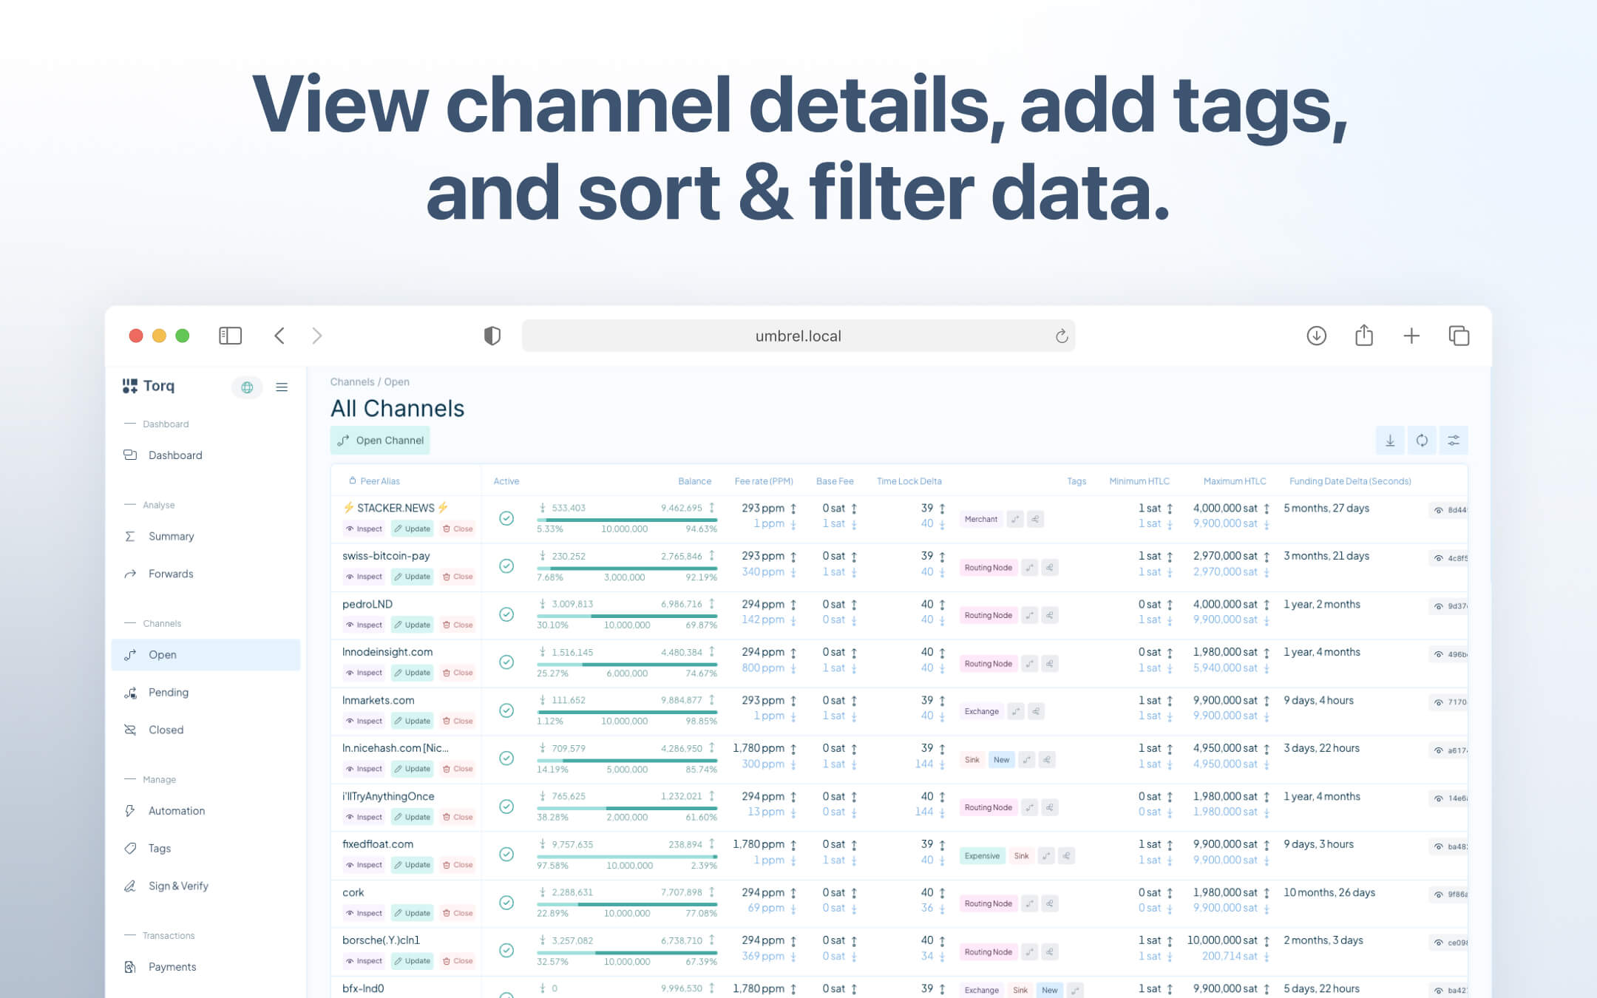Click the balance bar for STACKER.NEWS
This screenshot has width=1597, height=998.
(627, 520)
